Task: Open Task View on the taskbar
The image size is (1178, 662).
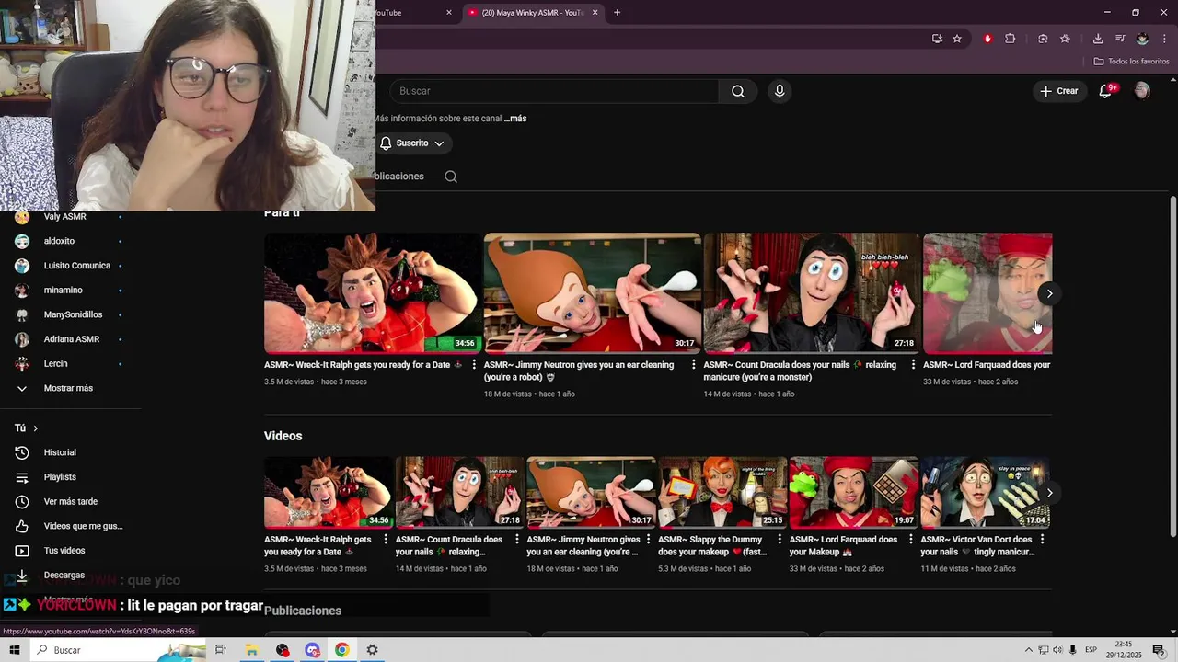Action: coord(221,650)
